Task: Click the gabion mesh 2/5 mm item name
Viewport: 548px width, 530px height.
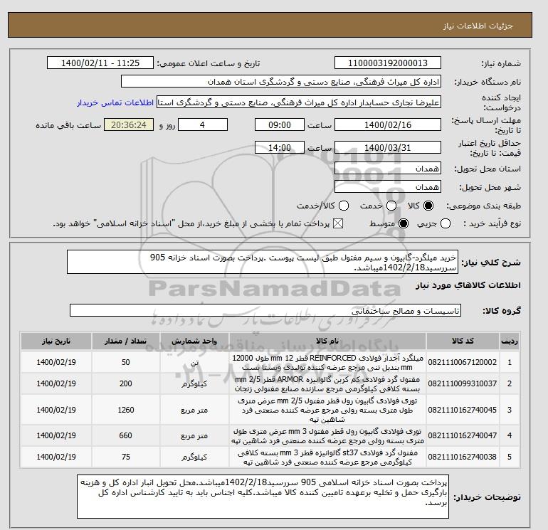Action: [x=327, y=410]
